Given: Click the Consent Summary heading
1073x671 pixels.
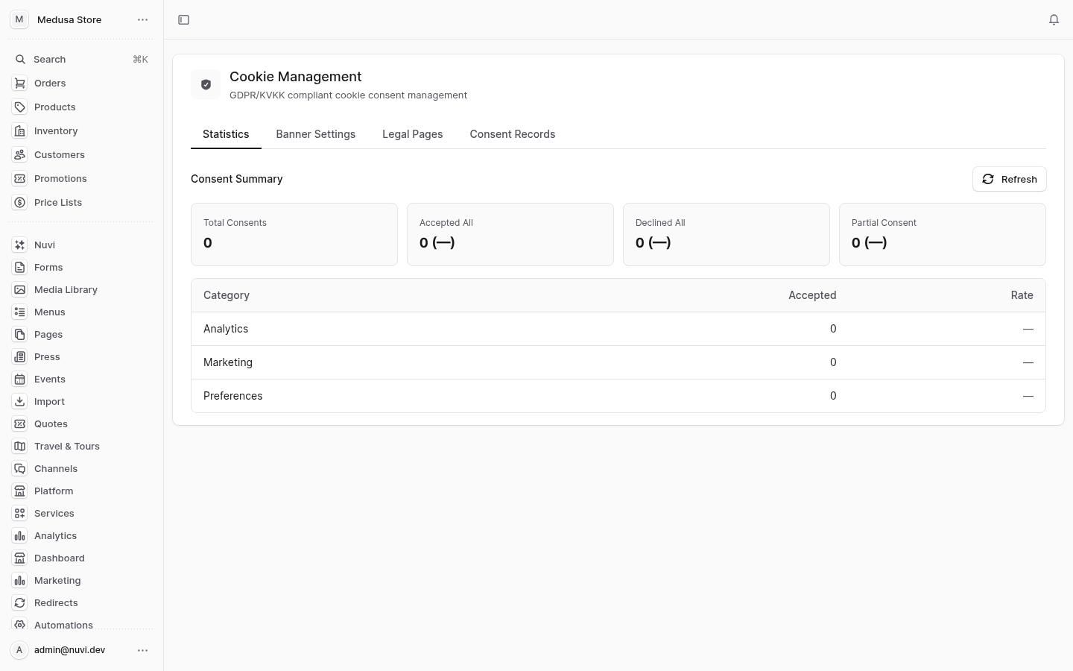Looking at the screenshot, I should click(237, 179).
